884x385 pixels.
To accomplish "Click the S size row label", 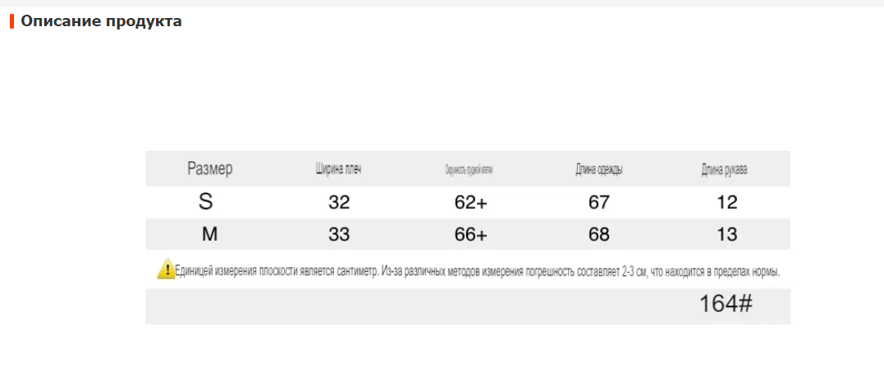I will 206,202.
